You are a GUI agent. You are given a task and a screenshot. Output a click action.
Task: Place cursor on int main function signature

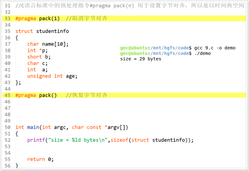[x=72, y=127]
